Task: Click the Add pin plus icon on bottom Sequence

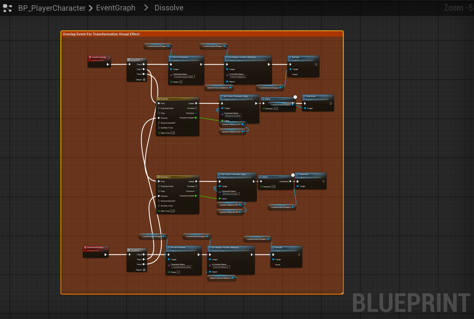Action: point(144,270)
